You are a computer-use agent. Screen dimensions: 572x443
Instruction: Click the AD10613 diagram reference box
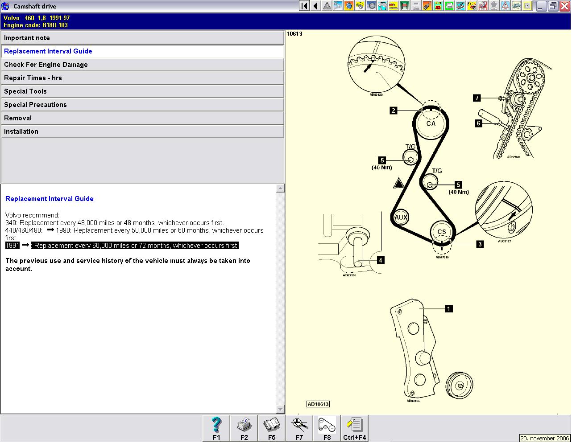tap(318, 404)
